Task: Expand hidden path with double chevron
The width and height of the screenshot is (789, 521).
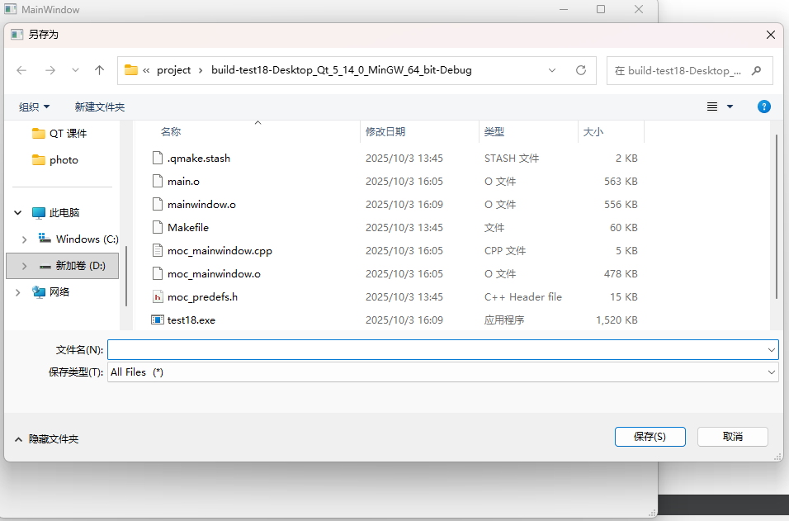Action: click(146, 70)
